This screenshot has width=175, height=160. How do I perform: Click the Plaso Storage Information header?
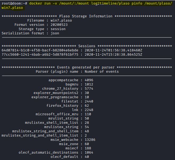click(x=86, y=16)
